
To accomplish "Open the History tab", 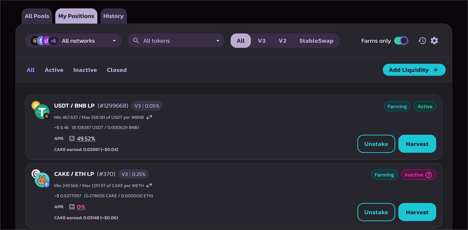I will 113,16.
